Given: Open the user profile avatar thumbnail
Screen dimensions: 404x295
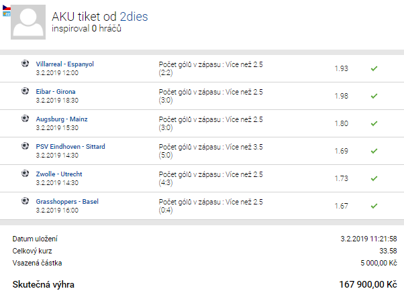Looking at the screenshot, I should click(28, 22).
